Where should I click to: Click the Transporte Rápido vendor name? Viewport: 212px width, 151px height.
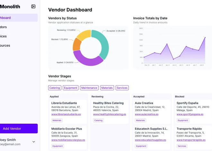[x=189, y=129]
